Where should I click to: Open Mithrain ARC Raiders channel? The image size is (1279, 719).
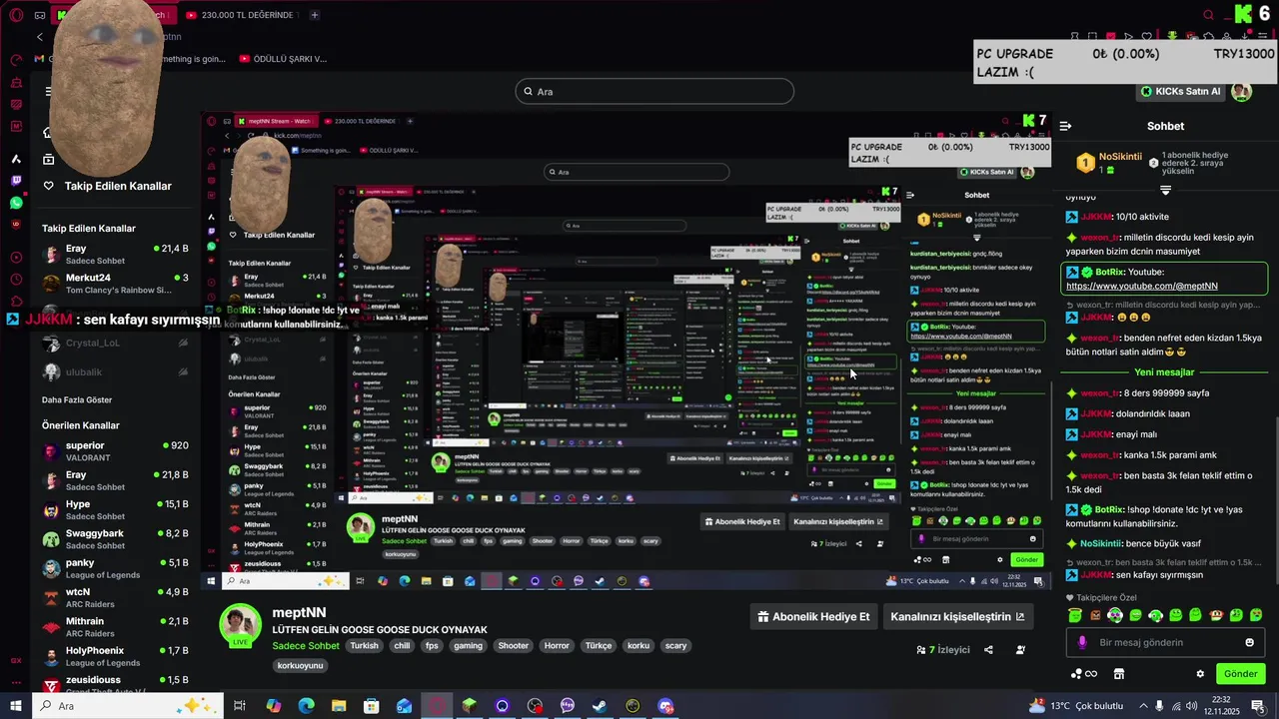[115, 627]
